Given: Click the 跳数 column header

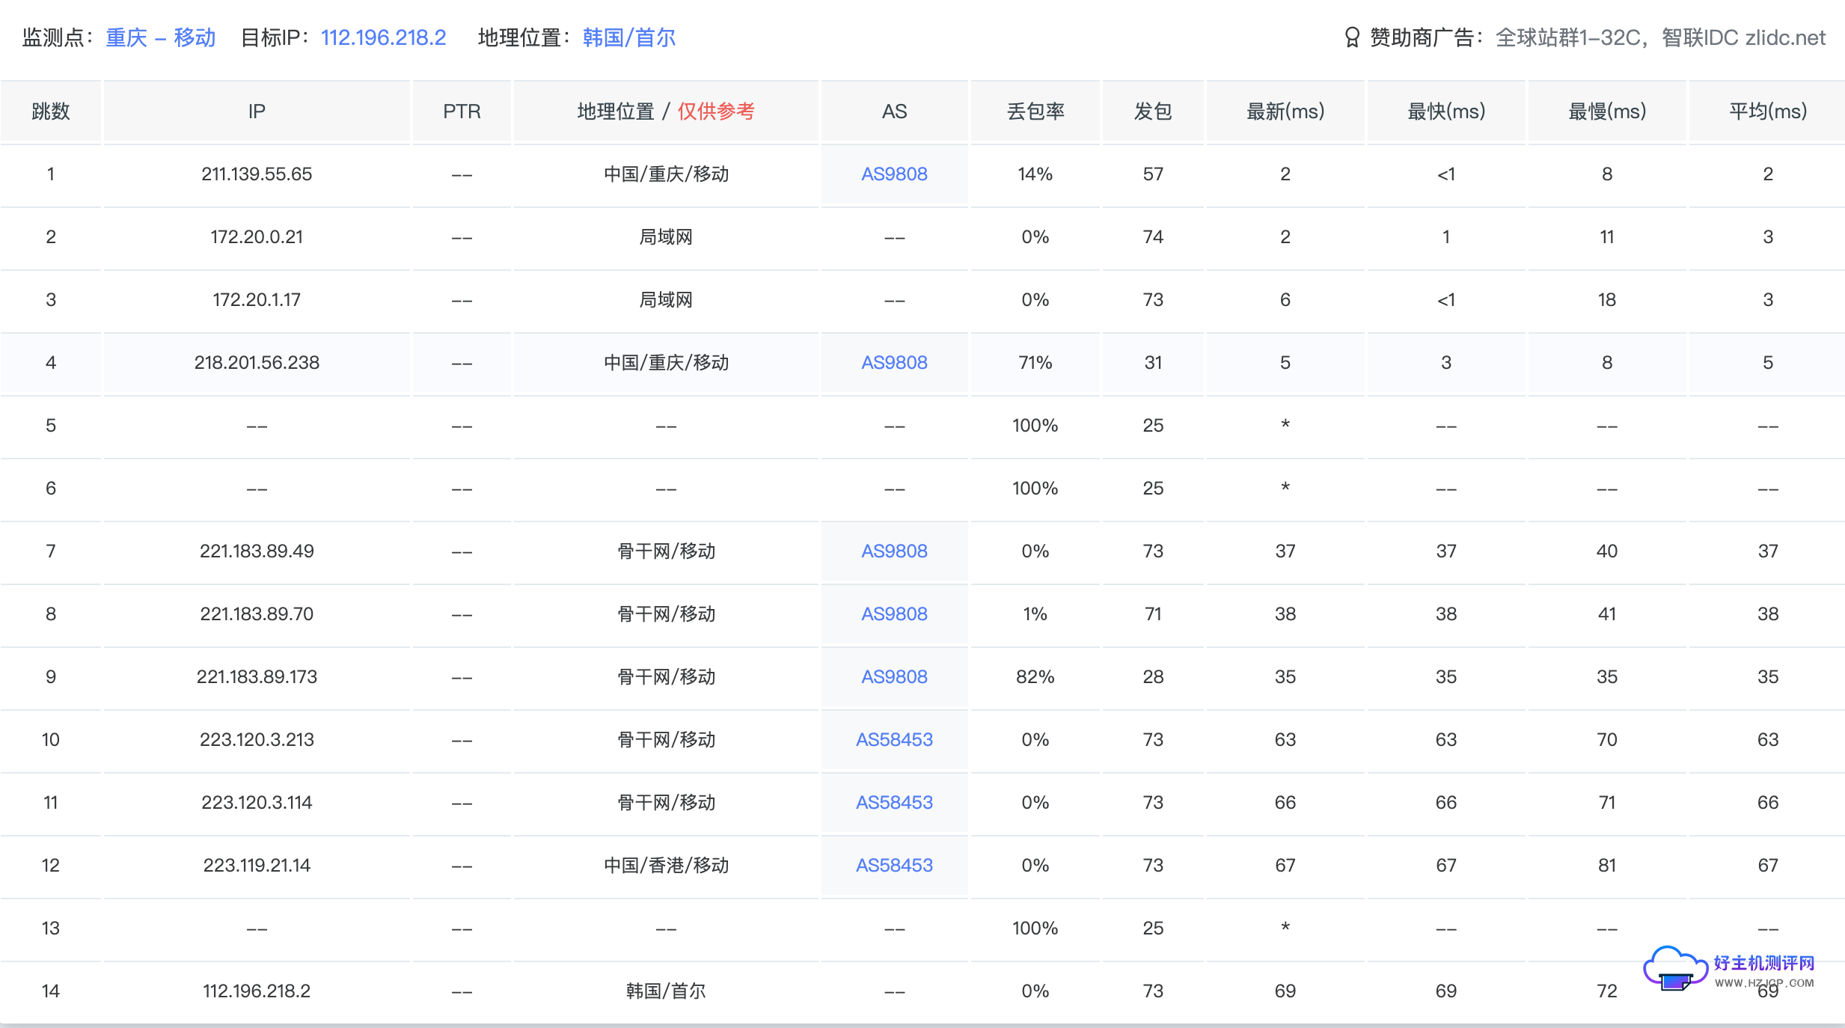Looking at the screenshot, I should tap(50, 111).
